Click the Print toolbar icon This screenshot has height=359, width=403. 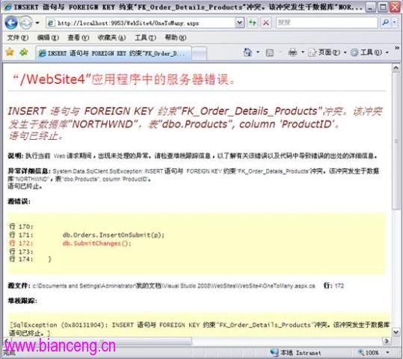tap(292, 52)
